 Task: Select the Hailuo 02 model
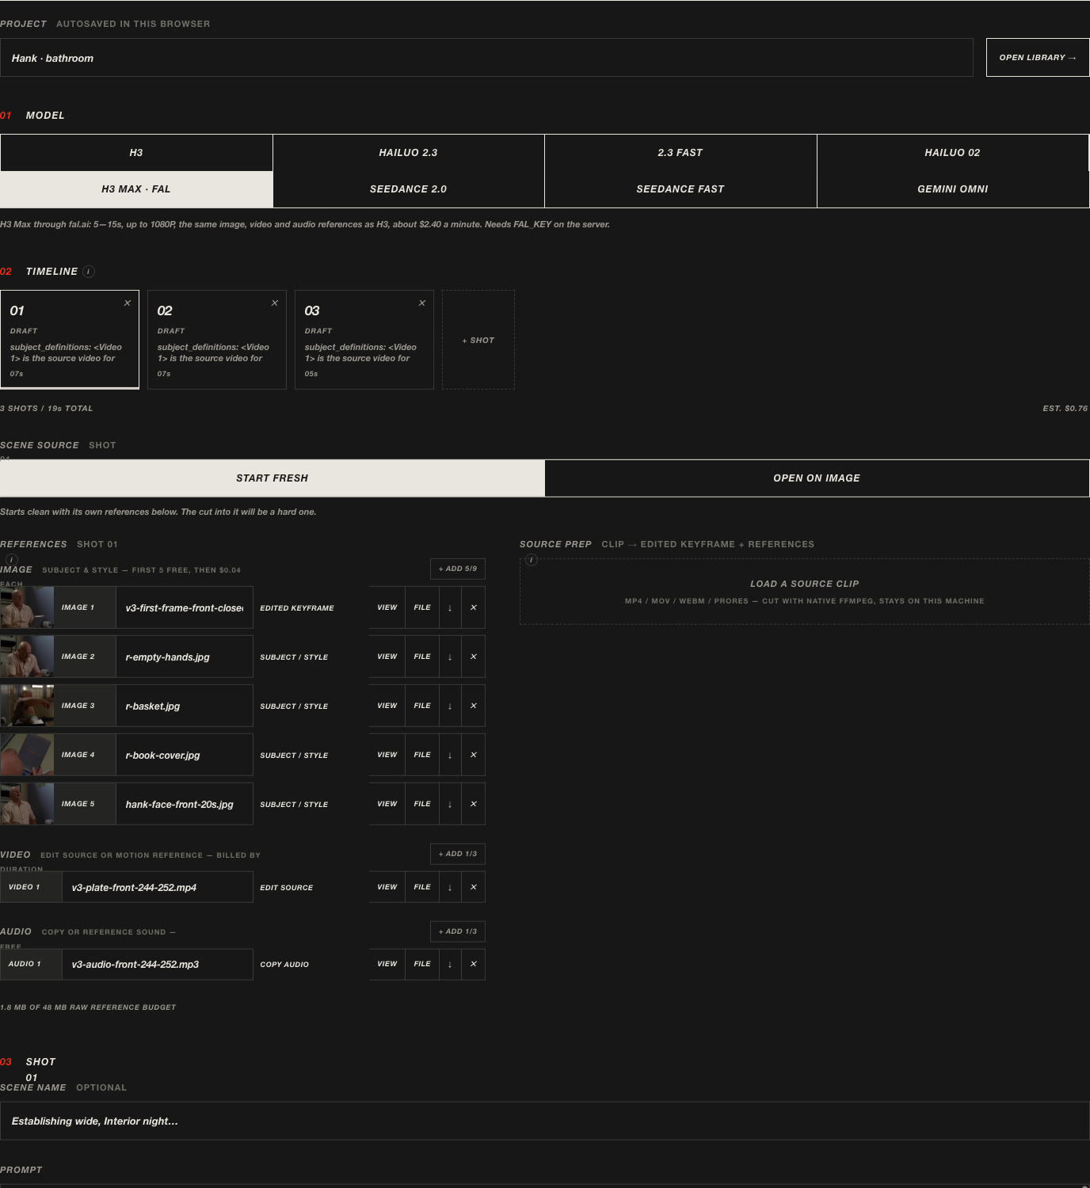pos(953,153)
